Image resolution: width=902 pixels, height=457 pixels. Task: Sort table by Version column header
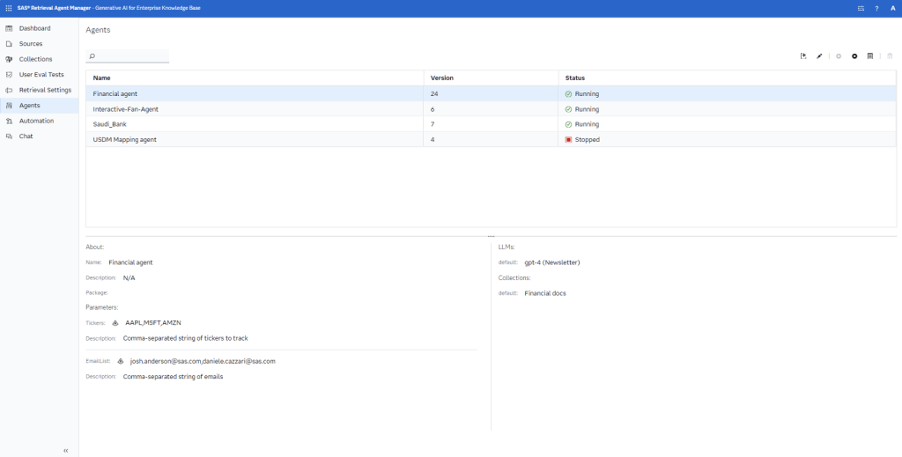click(x=441, y=78)
